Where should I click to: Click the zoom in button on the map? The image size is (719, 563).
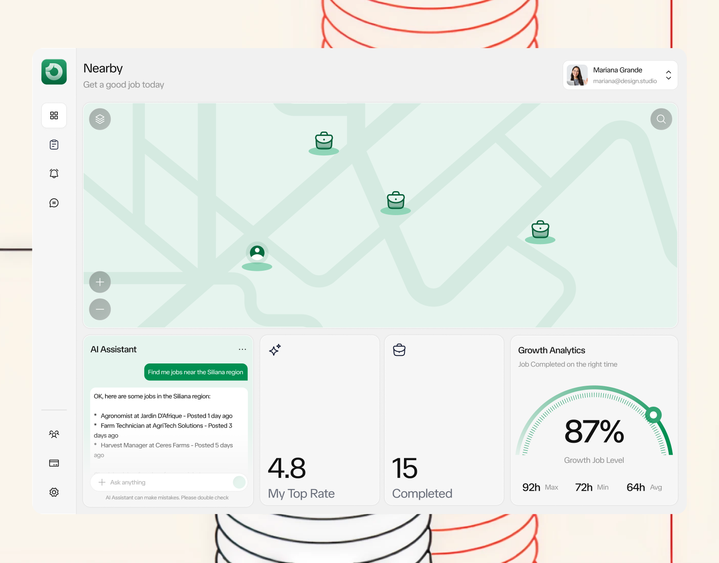pos(100,282)
